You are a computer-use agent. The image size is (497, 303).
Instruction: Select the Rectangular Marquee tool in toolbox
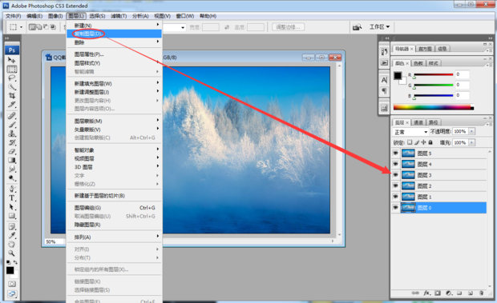pyautogui.click(x=12, y=70)
